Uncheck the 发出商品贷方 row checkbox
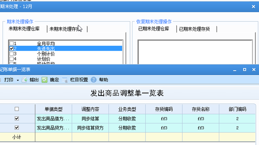Image resolution: width=259 pixels, height=145 pixels. click(17, 128)
